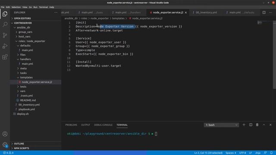Image resolution: width=276 pixels, height=155 pixels.
Task: Change UTF-8 file encoding
Action: pyautogui.click(x=242, y=153)
